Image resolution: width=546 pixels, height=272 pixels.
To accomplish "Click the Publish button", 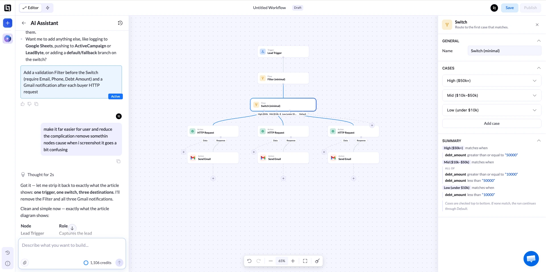I will (530, 8).
